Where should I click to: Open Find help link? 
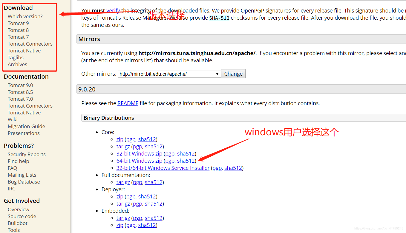pyautogui.click(x=19, y=161)
